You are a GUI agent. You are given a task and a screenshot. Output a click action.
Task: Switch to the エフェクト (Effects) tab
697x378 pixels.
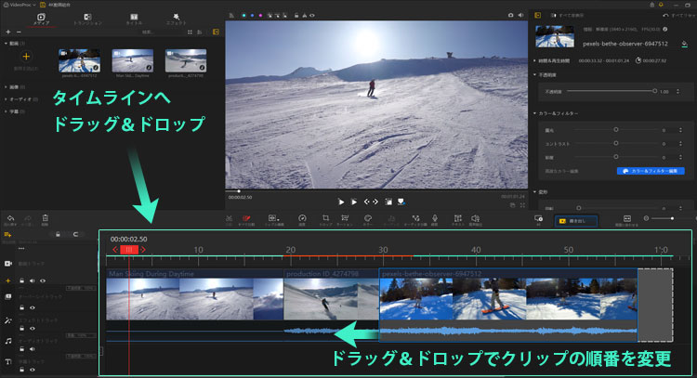point(176,20)
